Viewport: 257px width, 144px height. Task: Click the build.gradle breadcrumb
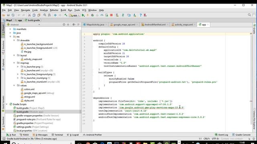coord(32,20)
